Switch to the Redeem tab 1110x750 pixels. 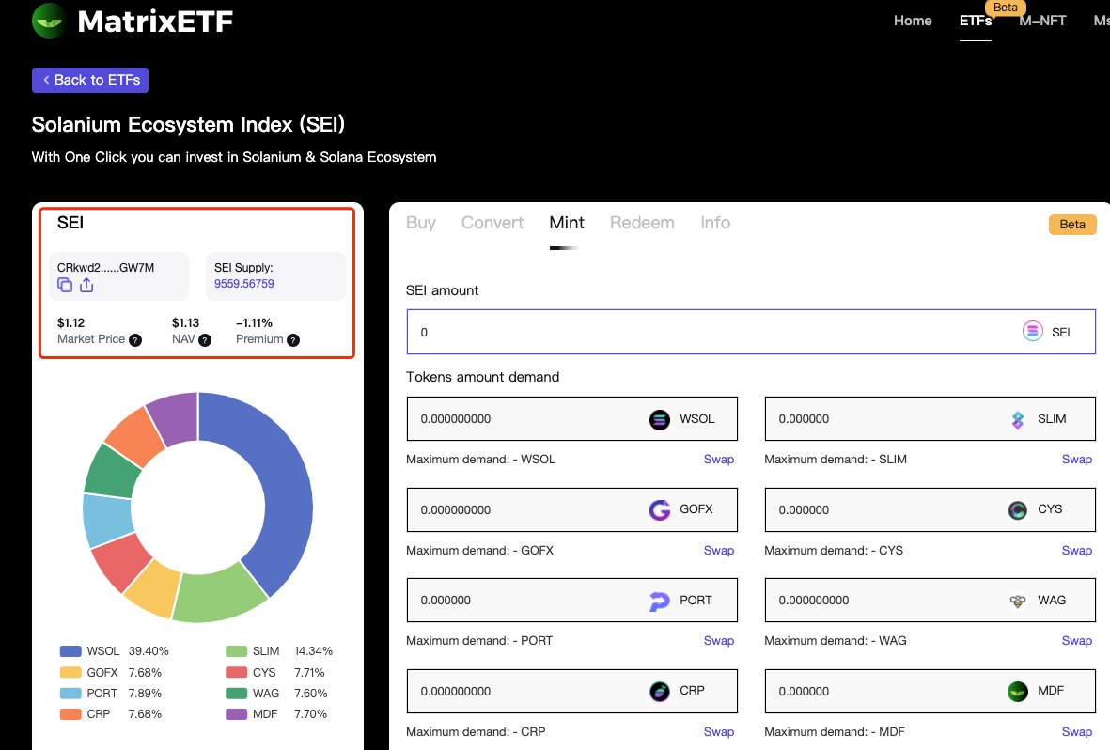coord(642,223)
